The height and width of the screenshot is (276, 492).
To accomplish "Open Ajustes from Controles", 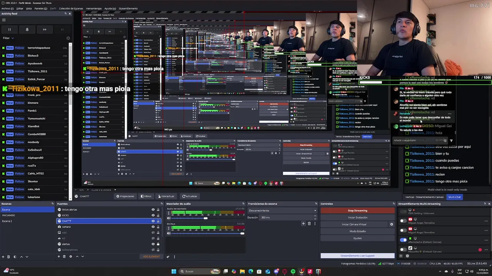I will coord(357,238).
